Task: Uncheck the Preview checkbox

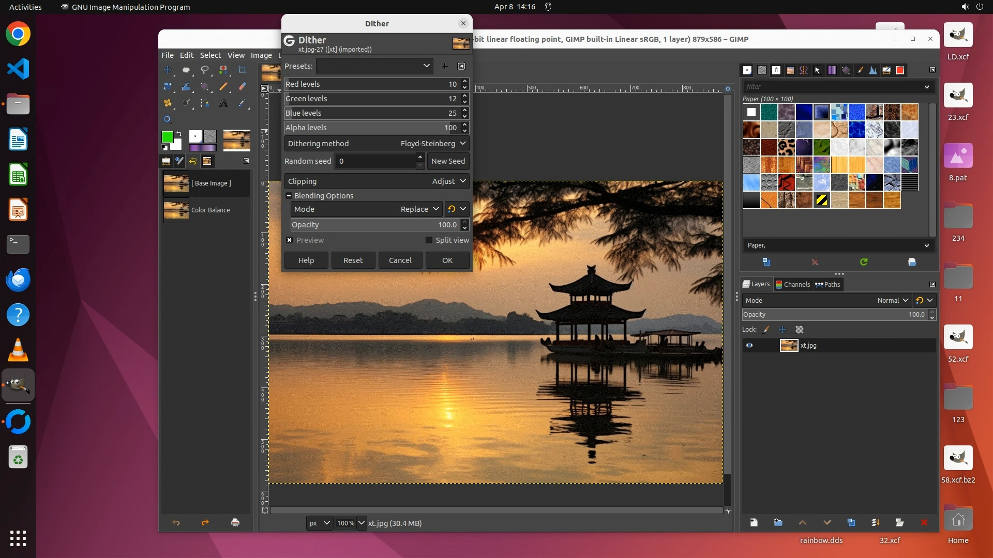Action: click(x=290, y=240)
